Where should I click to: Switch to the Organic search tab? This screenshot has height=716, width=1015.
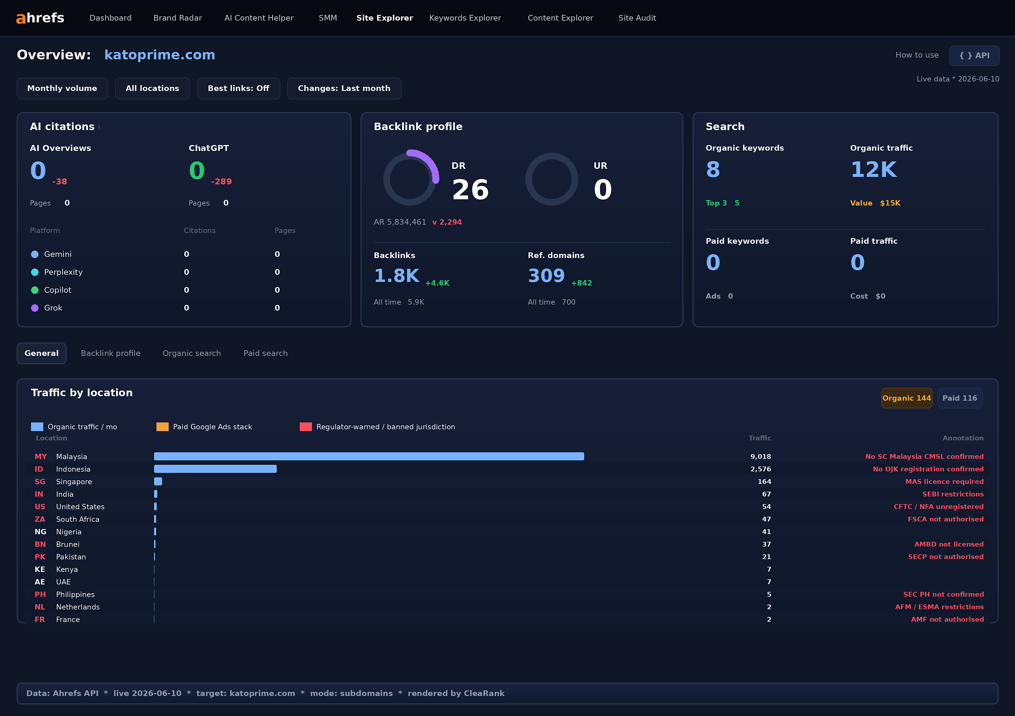tap(192, 353)
